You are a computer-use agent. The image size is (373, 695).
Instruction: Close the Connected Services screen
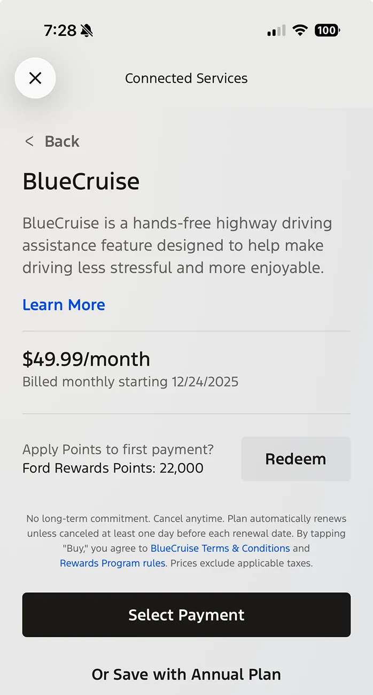point(35,78)
